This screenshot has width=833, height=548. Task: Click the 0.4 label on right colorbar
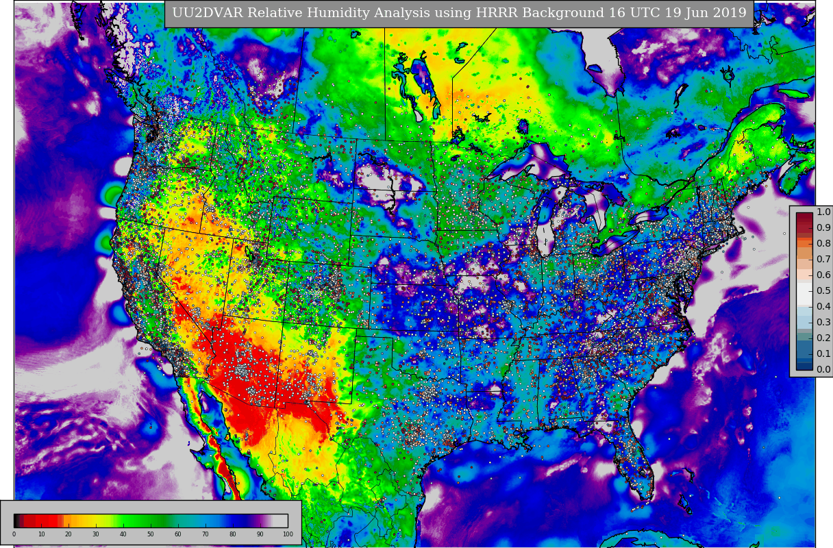(x=823, y=307)
